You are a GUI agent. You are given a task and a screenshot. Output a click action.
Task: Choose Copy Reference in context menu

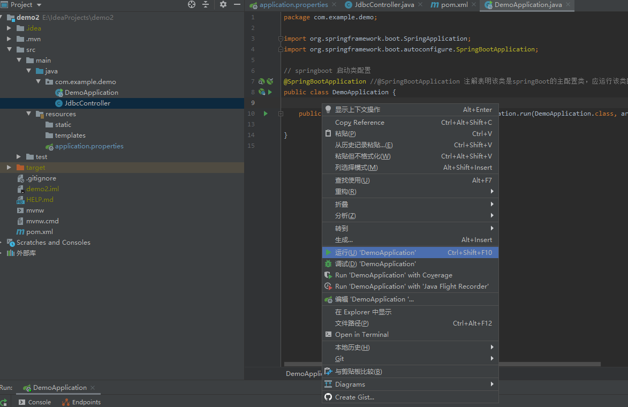pyautogui.click(x=410, y=123)
